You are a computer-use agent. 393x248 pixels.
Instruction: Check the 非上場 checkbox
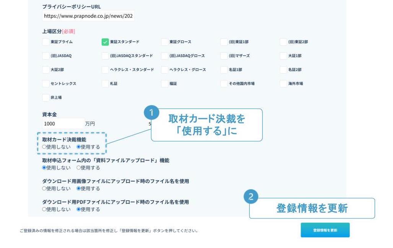[x=46, y=97]
